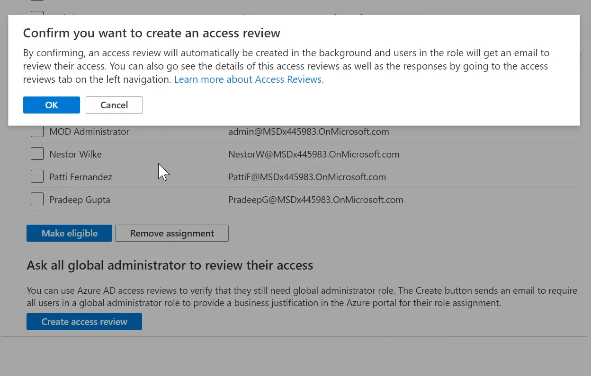Click email admin@MSDx445983.OnMicrosoft.com
The height and width of the screenshot is (376, 591).
(x=309, y=131)
